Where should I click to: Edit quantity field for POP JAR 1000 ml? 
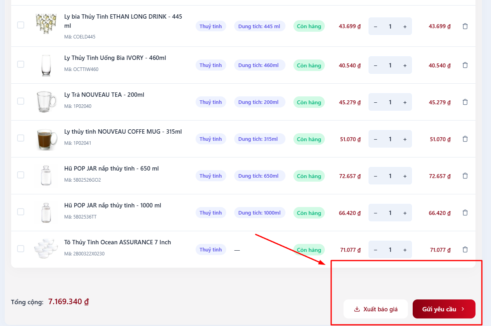click(390, 213)
